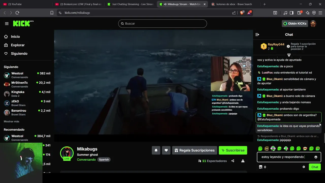Open a new browser tab
The image size is (325, 183).
click(265, 4)
